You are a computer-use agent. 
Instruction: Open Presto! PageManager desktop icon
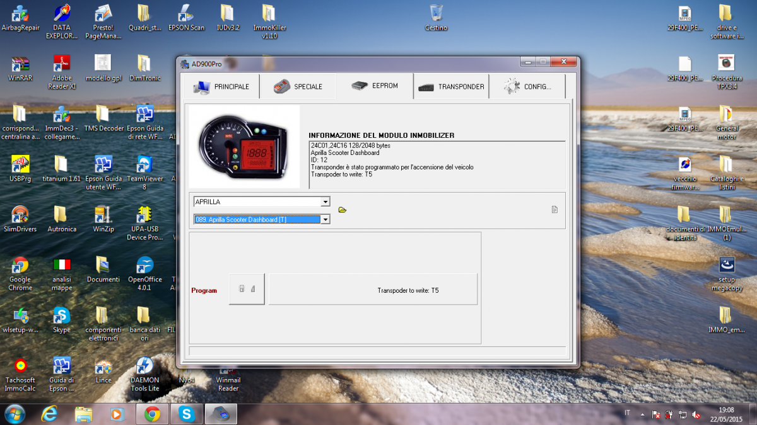[103, 21]
